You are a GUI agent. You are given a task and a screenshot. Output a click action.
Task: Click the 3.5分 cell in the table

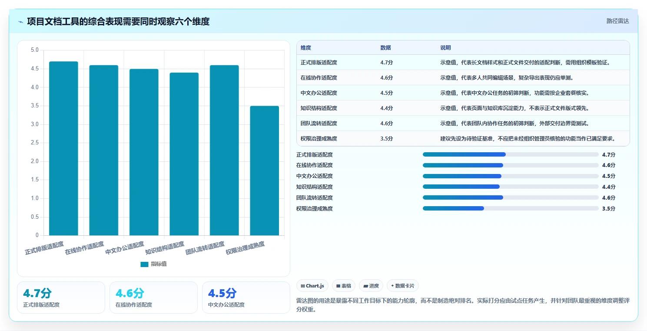pyautogui.click(x=387, y=139)
